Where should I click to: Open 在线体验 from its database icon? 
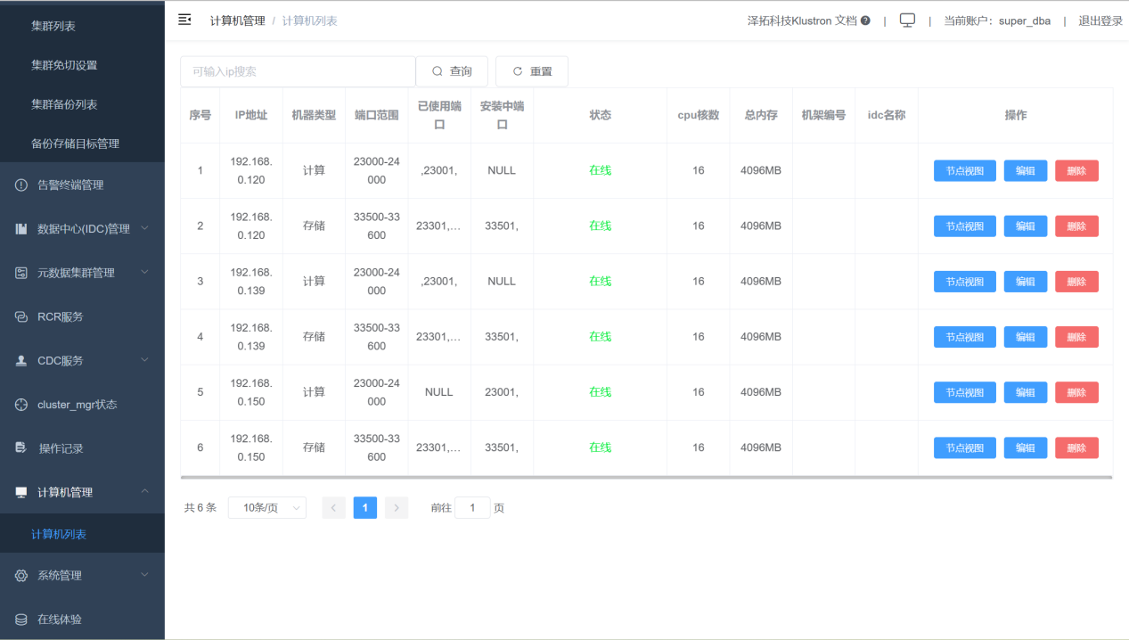pos(21,619)
